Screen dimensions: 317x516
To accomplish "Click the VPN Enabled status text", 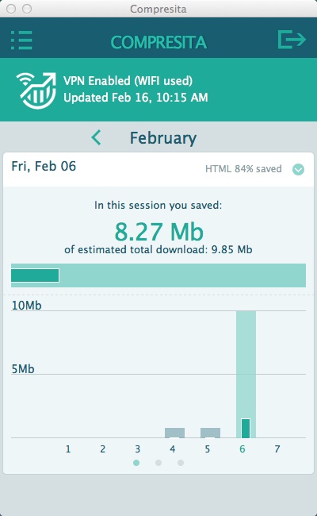I will coord(128,81).
